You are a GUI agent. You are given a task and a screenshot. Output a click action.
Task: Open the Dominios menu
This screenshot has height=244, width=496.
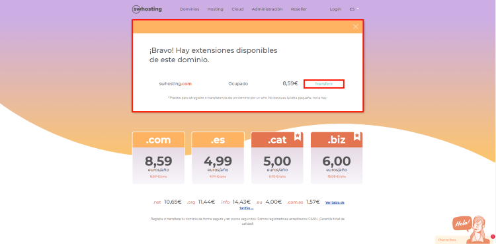[190, 9]
